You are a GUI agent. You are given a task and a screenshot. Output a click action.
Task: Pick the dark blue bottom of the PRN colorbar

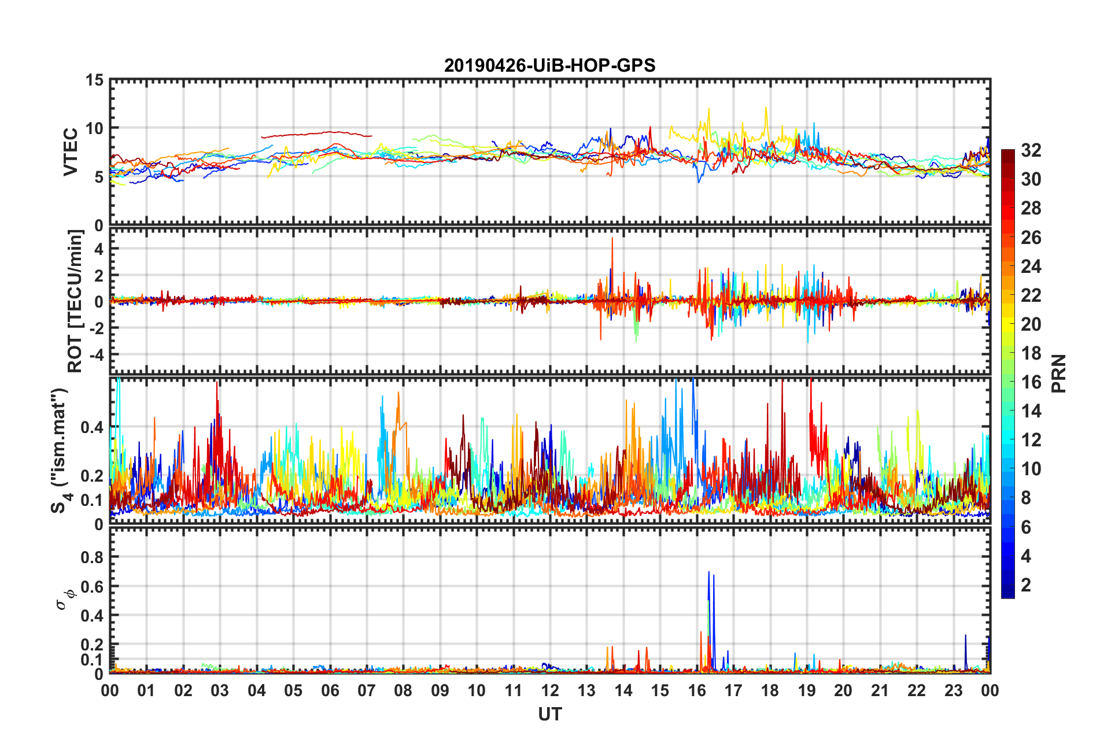click(x=1007, y=593)
